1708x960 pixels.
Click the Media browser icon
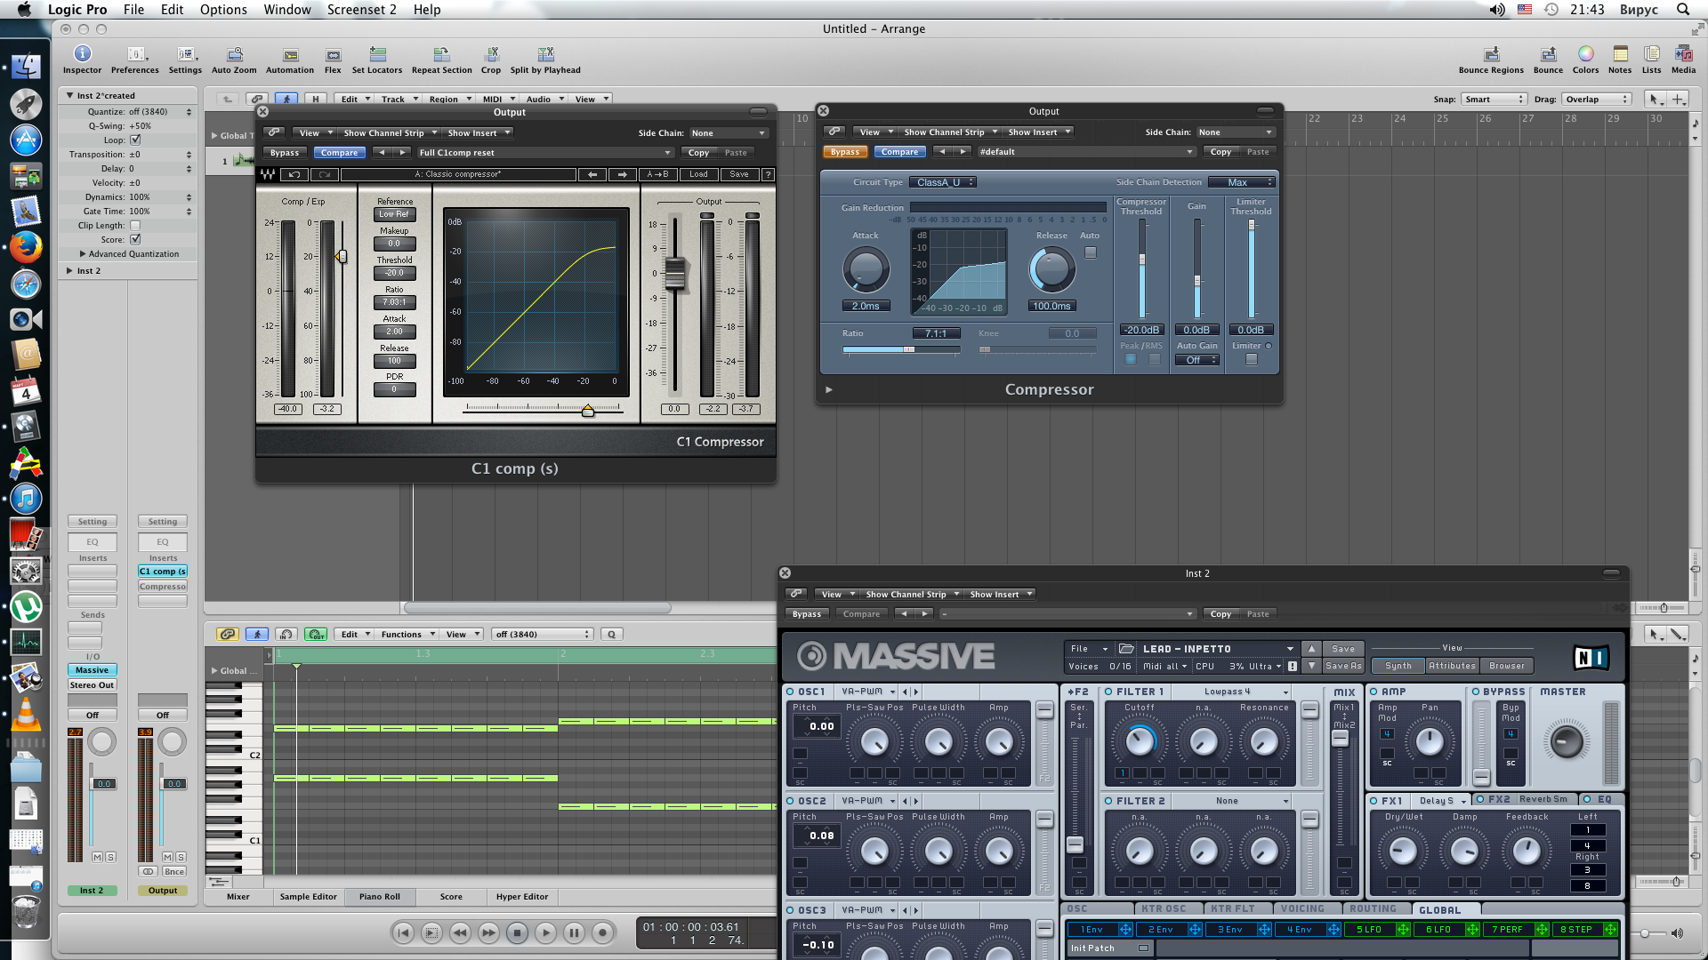click(1683, 54)
